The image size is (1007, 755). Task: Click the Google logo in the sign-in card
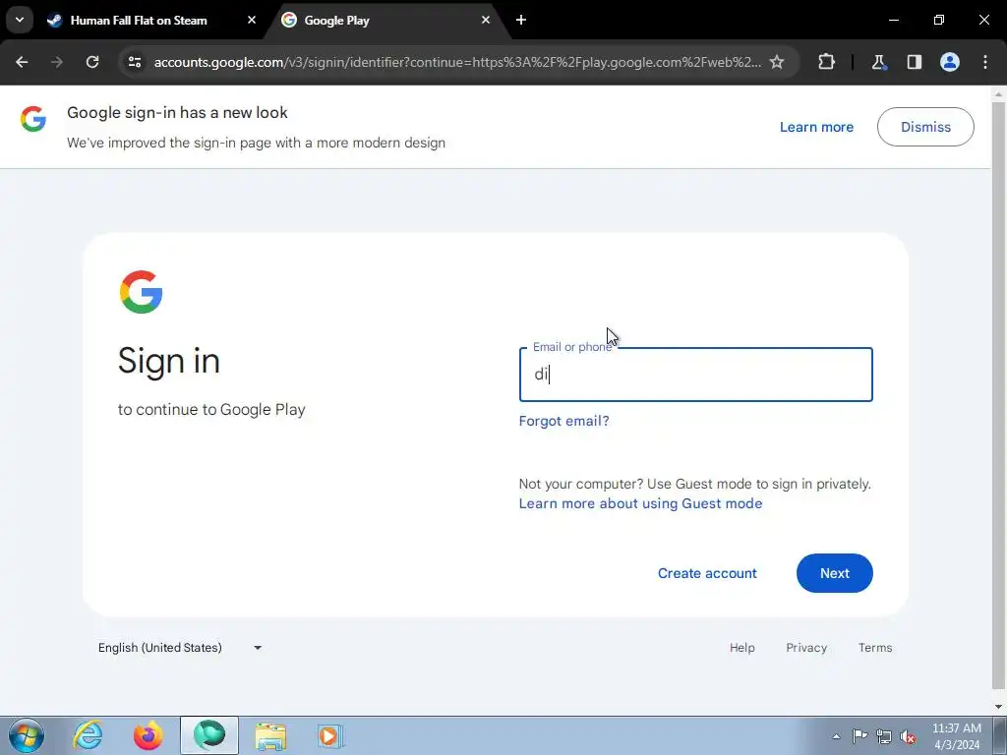[141, 291]
